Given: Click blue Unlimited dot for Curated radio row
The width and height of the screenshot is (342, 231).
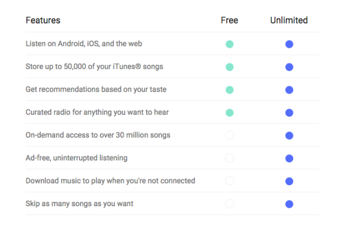Looking at the screenshot, I should coord(289,112).
